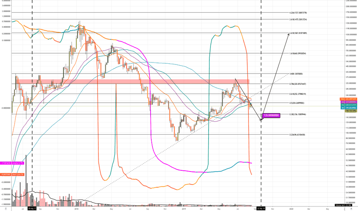Click the Z timezone icon at bottom-left corner
This screenshot has height=211, width=358.
click(x=6, y=208)
